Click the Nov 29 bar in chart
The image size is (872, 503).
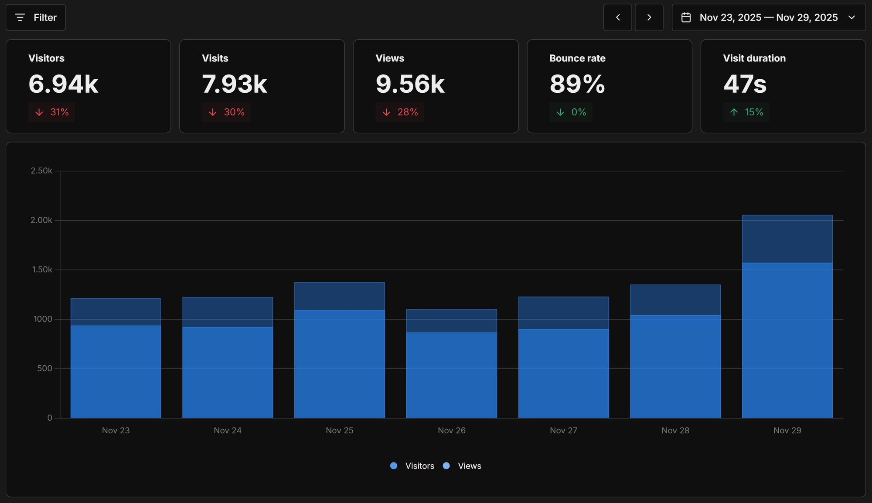tap(787, 340)
